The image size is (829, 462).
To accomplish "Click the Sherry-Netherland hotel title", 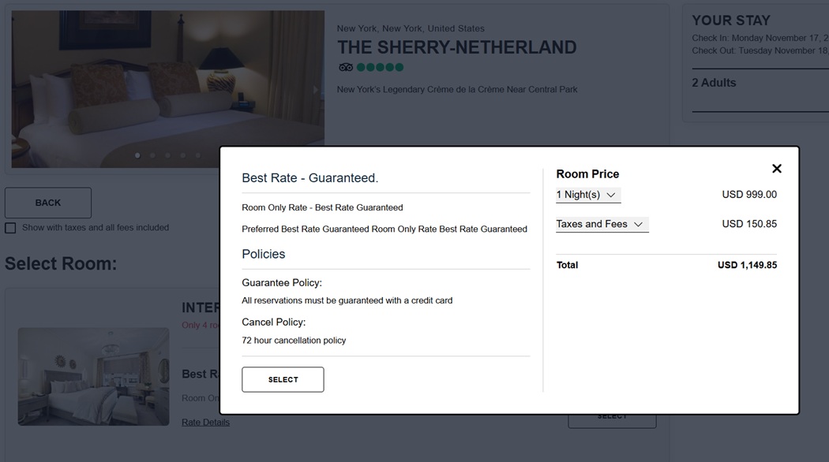I will [x=456, y=47].
